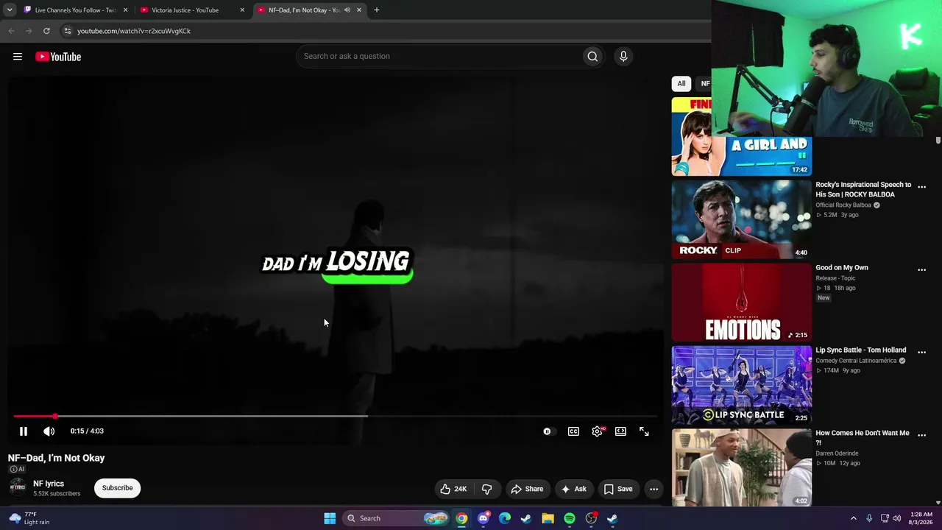Close the Twitch Live Channels tab

(125, 10)
